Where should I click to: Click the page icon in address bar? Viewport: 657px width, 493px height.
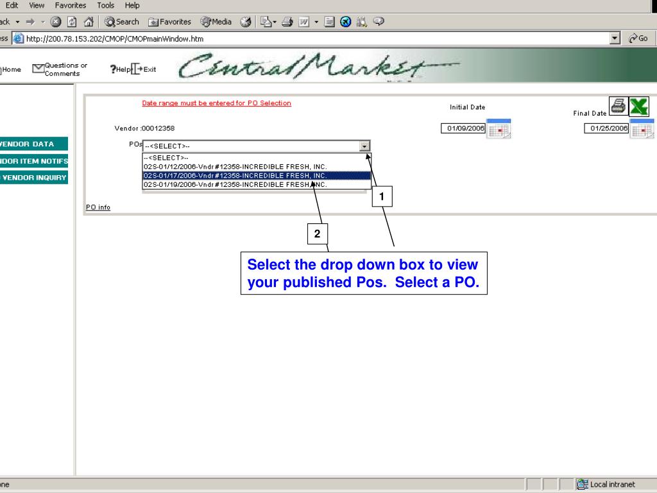tap(19, 39)
